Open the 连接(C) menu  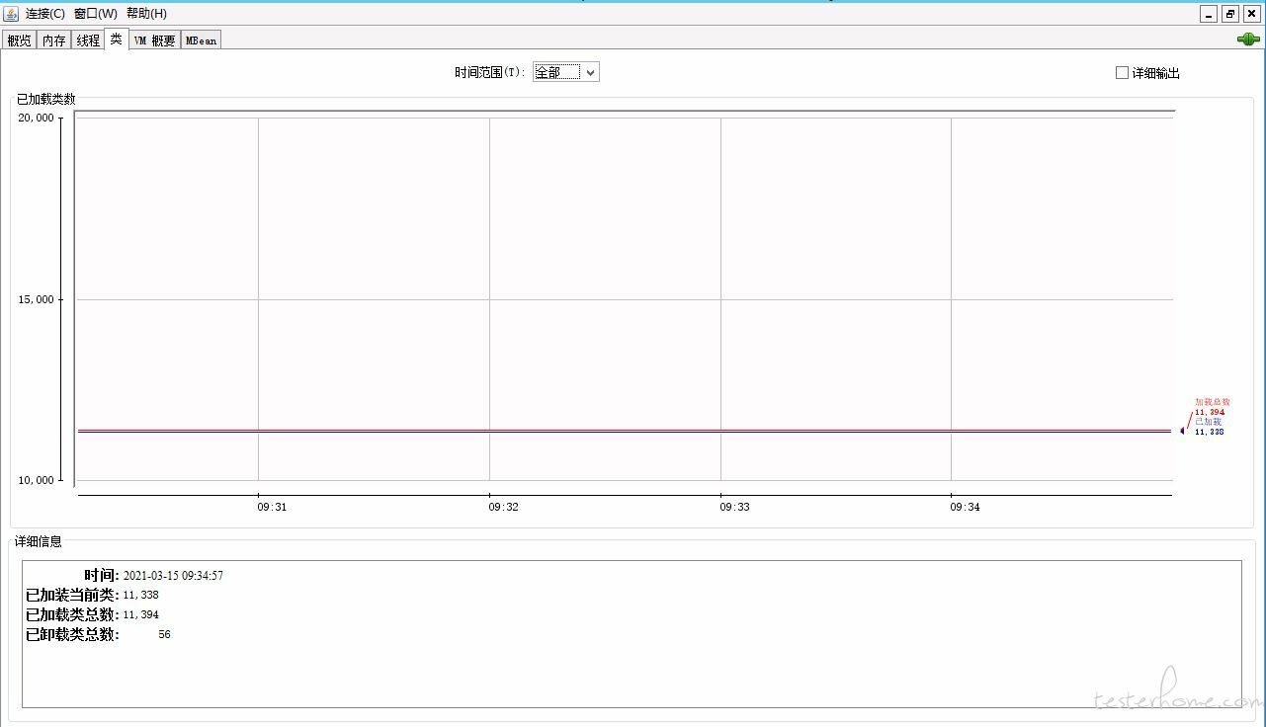click(x=45, y=14)
